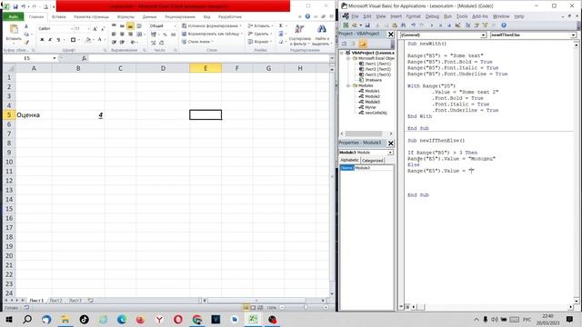Open the Number format dropdown in Excel

click(176, 25)
